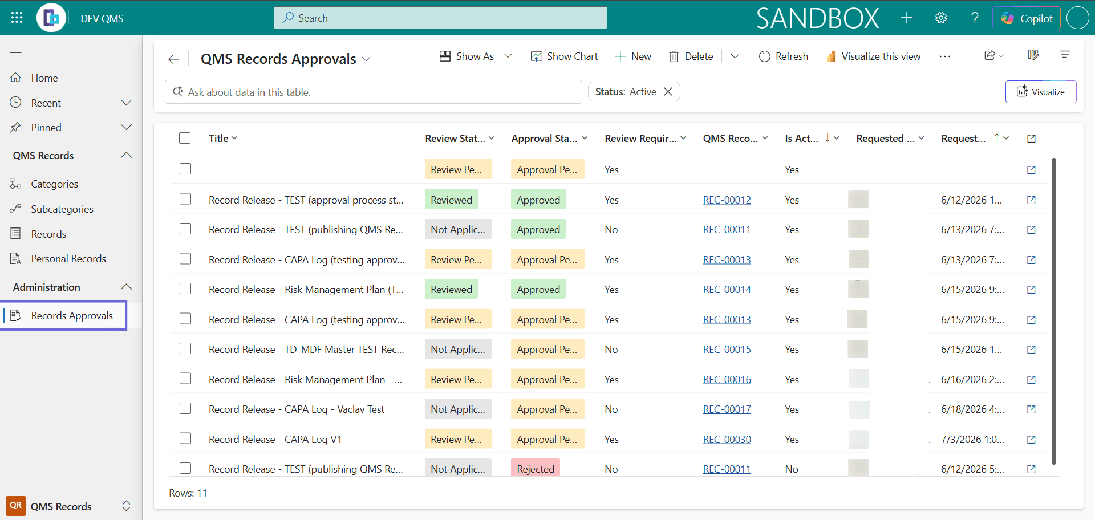Open the app launcher waffle icon
Viewport: 1095px width, 520px height.
tap(17, 18)
